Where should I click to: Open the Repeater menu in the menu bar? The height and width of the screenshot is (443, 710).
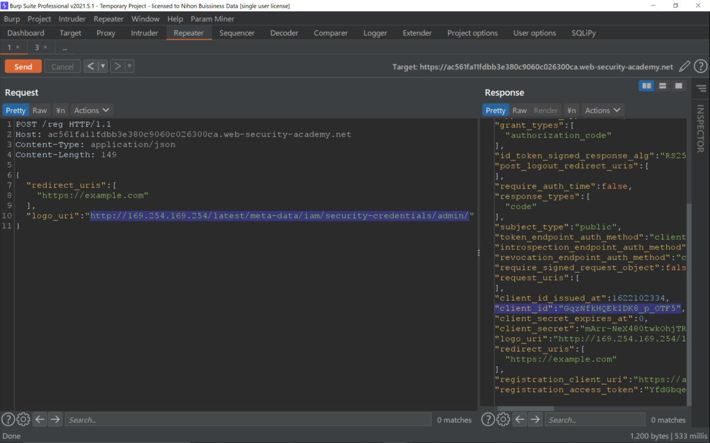click(x=108, y=19)
